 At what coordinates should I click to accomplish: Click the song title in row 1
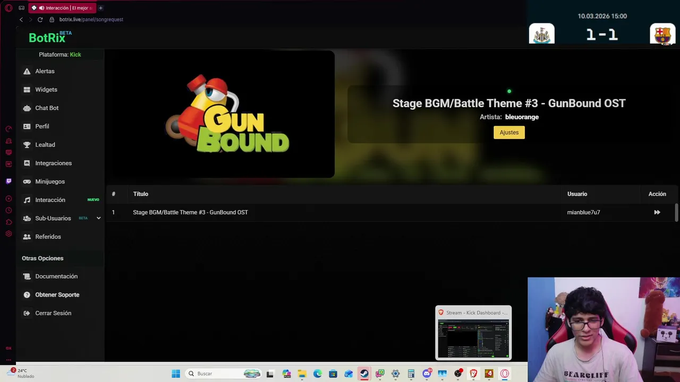(190, 212)
